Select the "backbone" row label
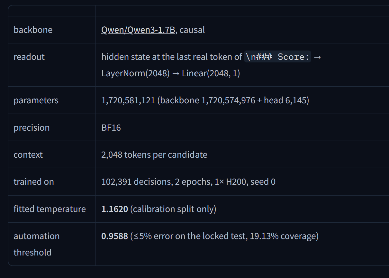The image size is (389, 278). pyautogui.click(x=33, y=30)
